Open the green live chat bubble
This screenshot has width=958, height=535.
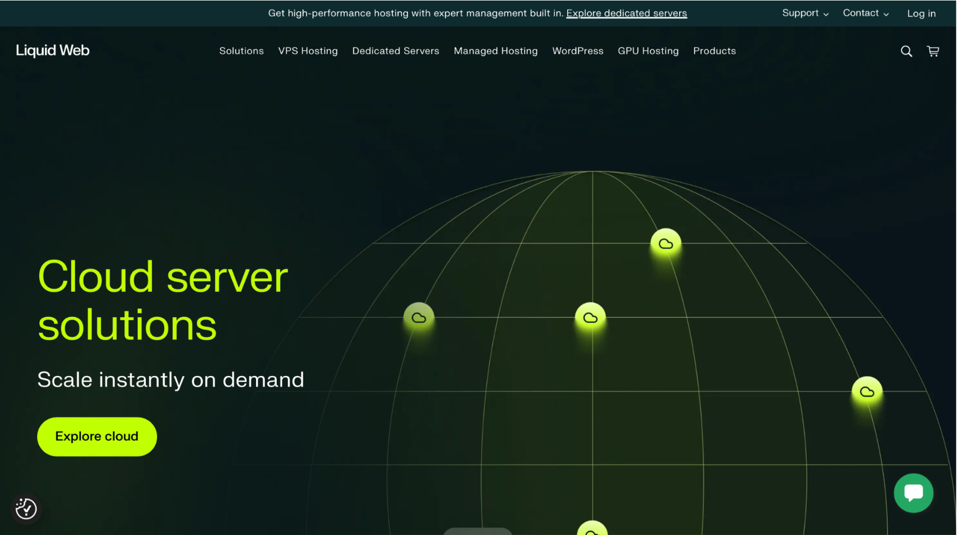[913, 492]
